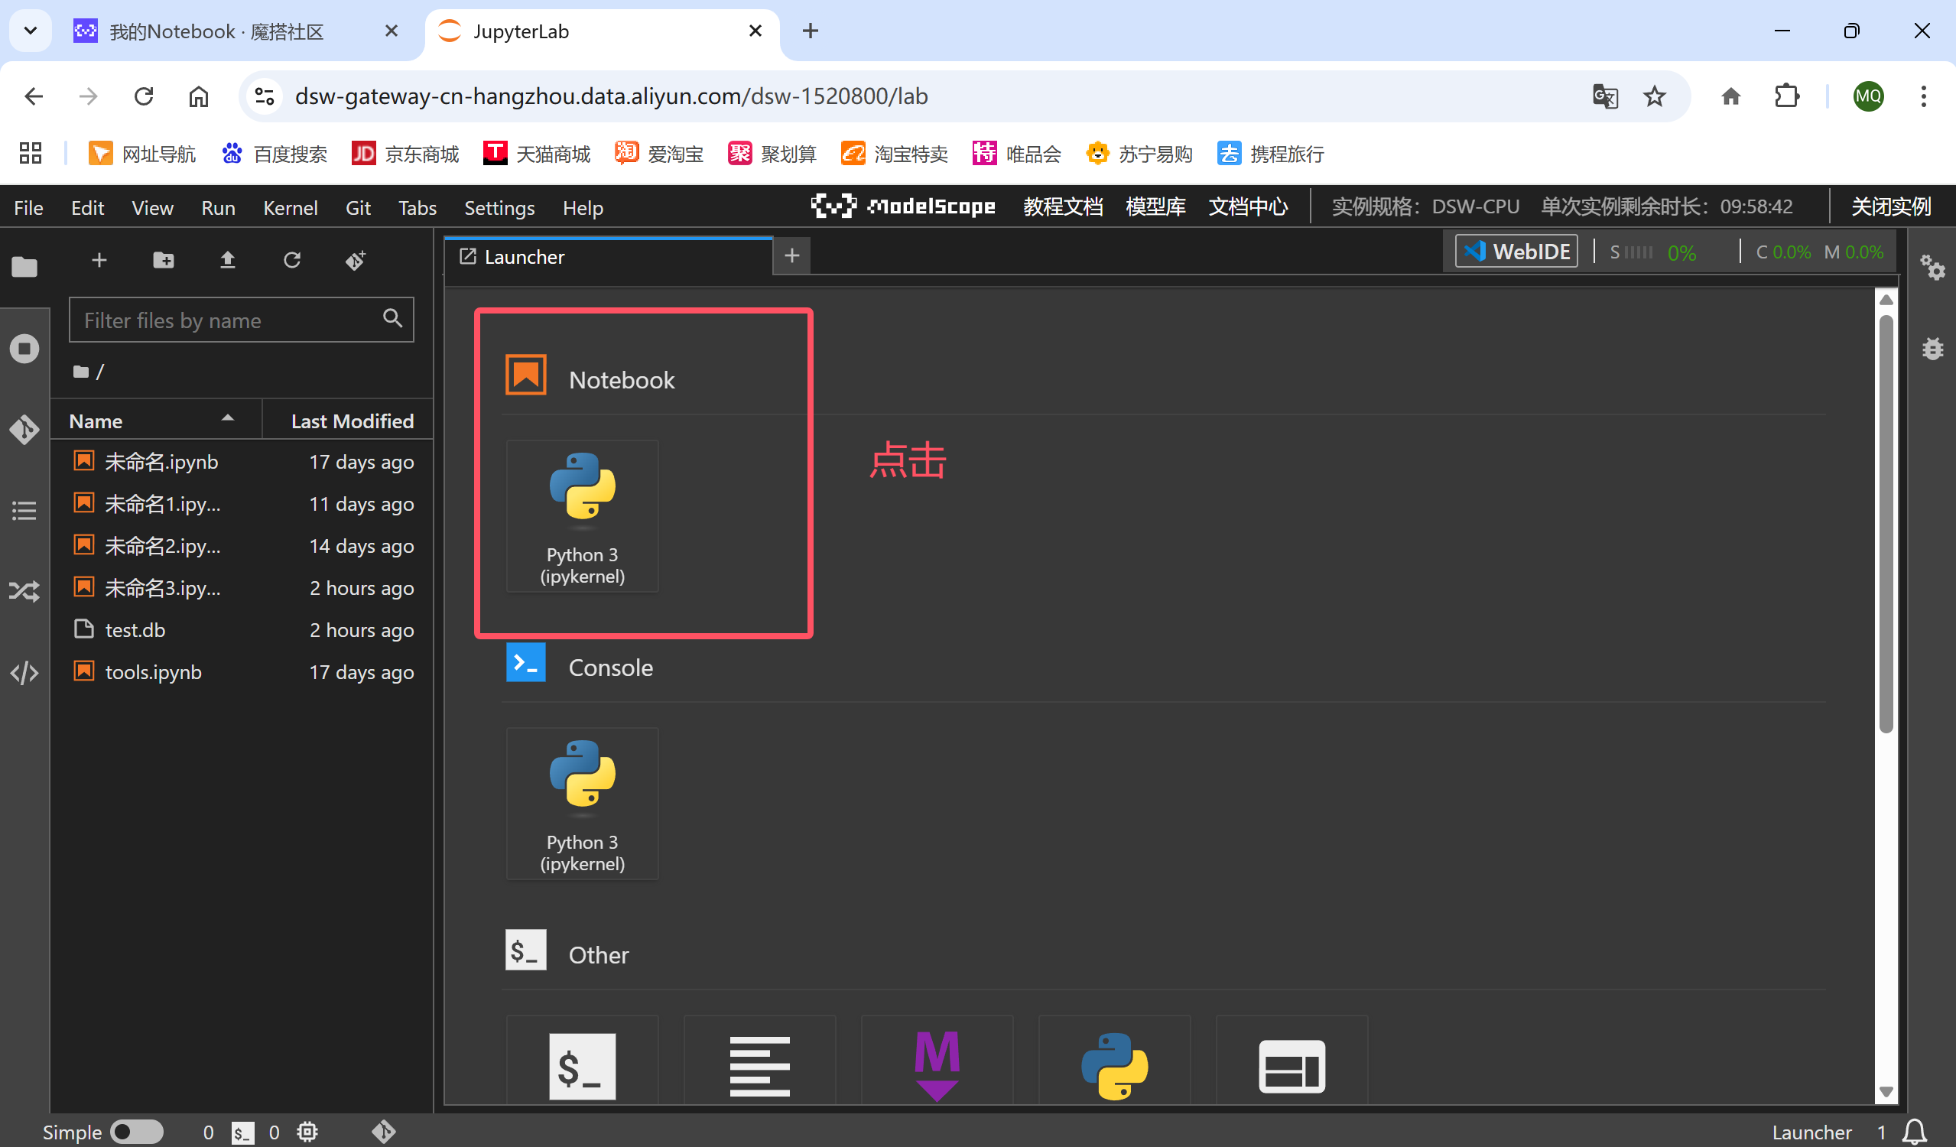Open the debugger bug icon panel
Screen dimensions: 1956x1147
point(1932,349)
